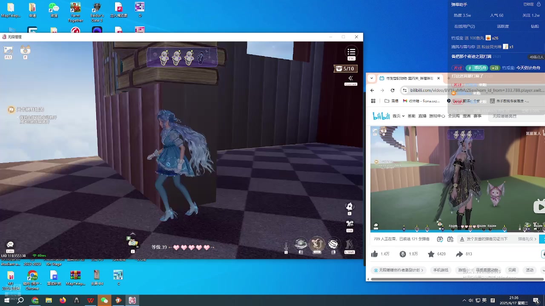Screen dimensions: 545x306
Task: Click the danmaku text input field
Action: coord(488,239)
